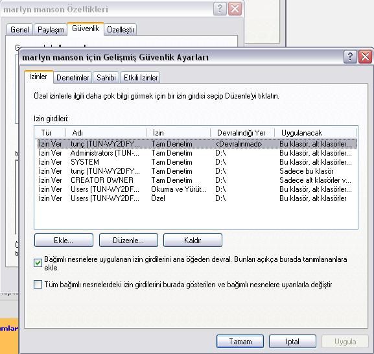
Task: Open the Denetimler tab
Action: [x=73, y=78]
